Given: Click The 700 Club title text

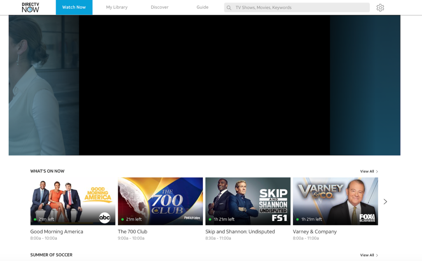Looking at the screenshot, I should tap(132, 232).
